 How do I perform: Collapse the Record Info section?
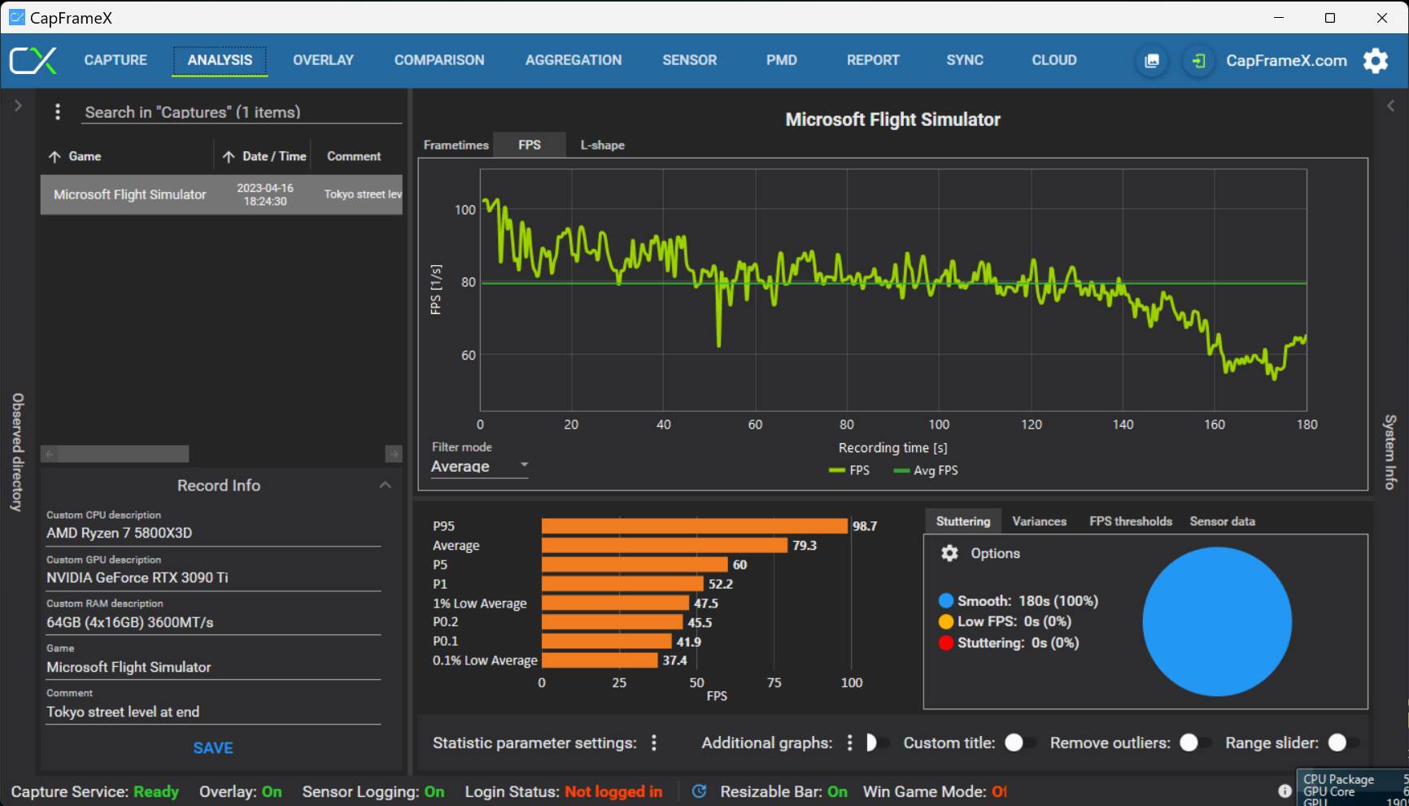(x=385, y=485)
